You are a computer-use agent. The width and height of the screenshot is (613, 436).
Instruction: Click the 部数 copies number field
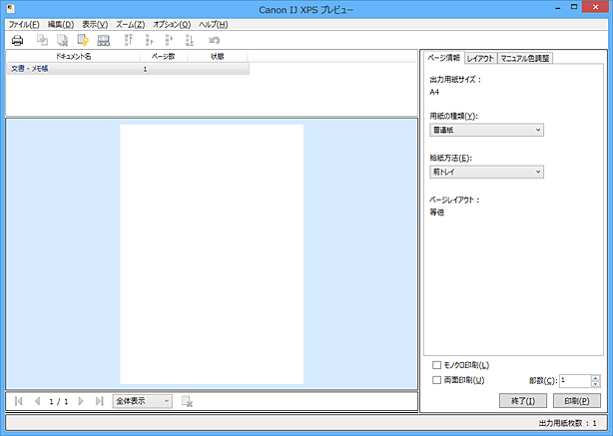[574, 380]
